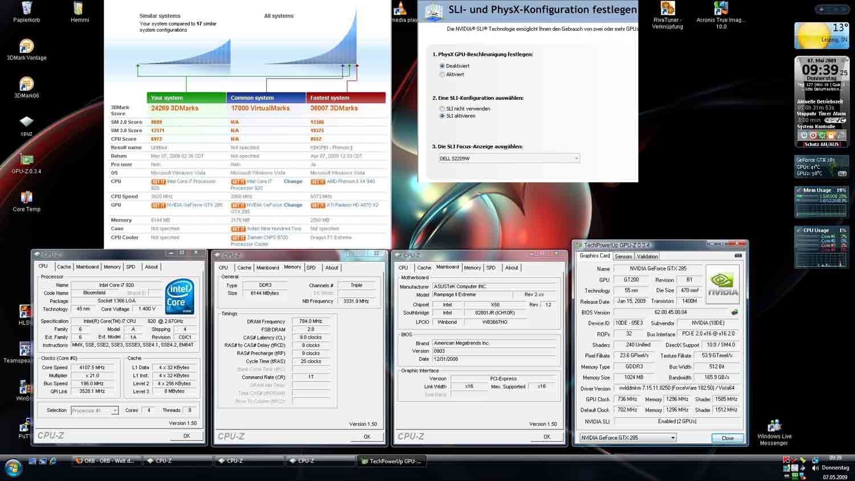Click the BIOS Version 62.00.45.00.04 field in GPU-Z
The height and width of the screenshot is (481, 855).
670,312
